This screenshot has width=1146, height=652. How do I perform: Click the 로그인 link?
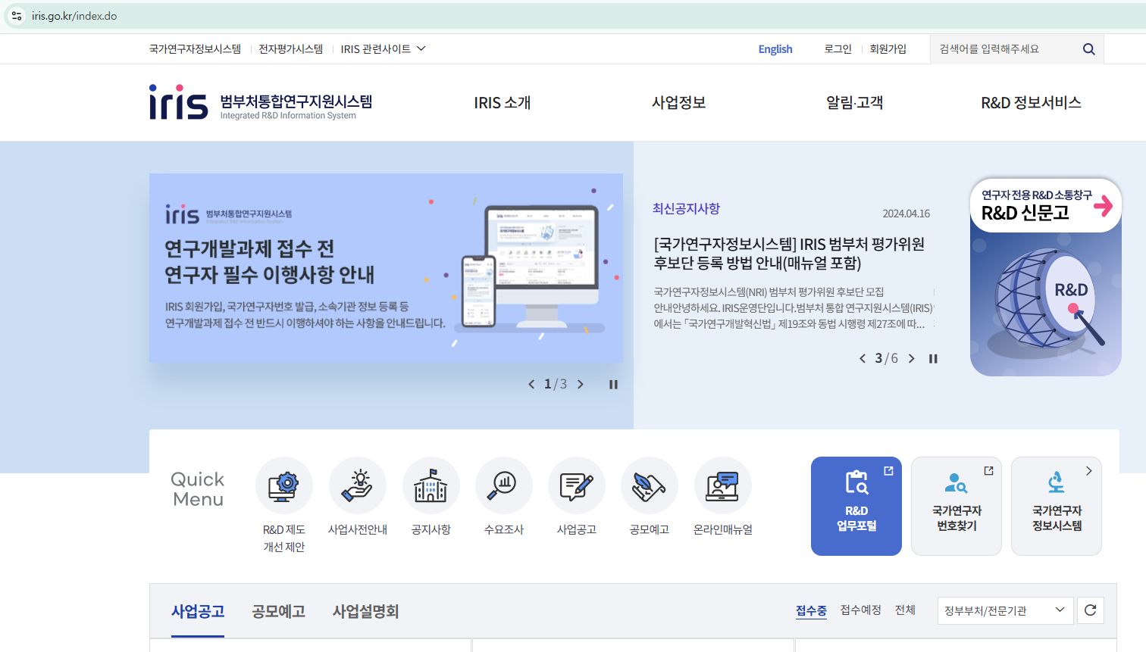(x=838, y=49)
